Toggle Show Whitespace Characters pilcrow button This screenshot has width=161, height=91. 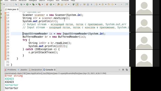point(92,5)
